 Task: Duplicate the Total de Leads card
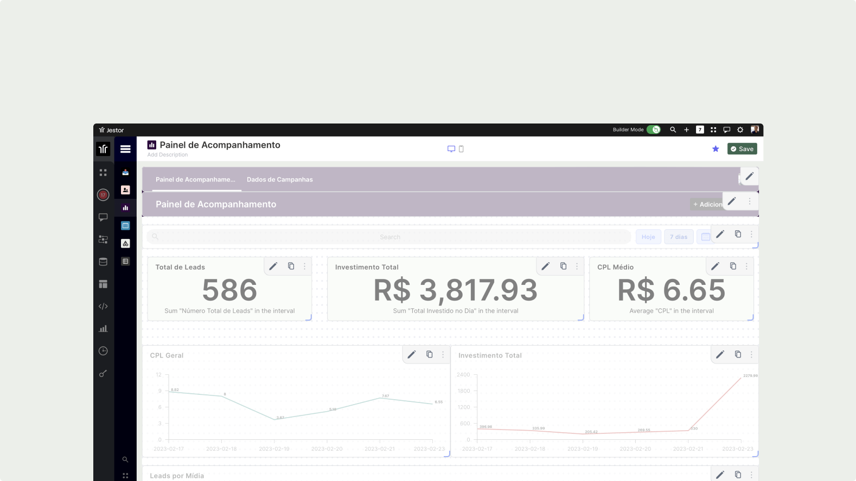(291, 266)
